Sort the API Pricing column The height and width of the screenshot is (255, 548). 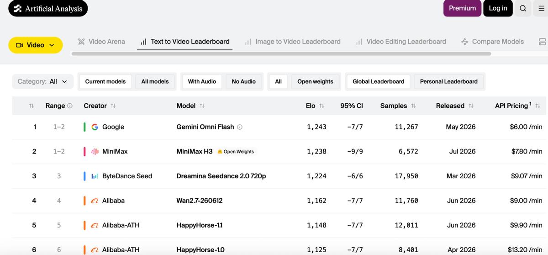537,106
